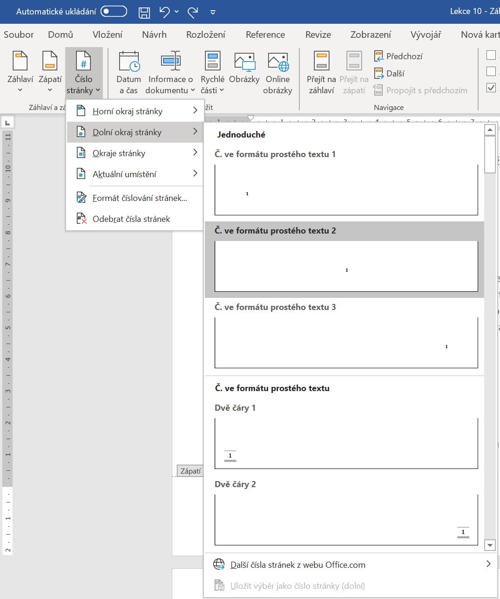
Task: Open Další čísla stránek z webu Office.com
Action: tap(298, 565)
